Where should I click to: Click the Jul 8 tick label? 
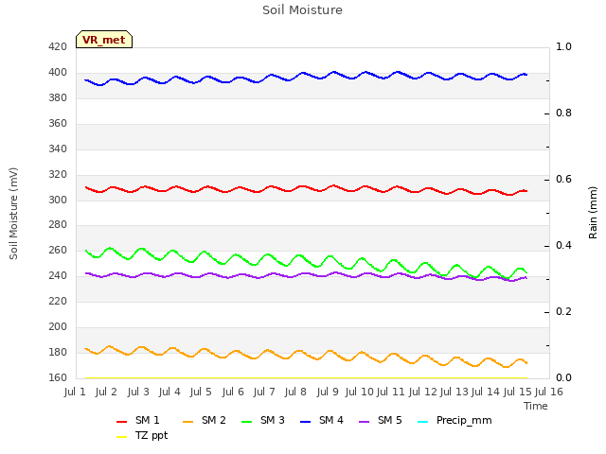[295, 392]
